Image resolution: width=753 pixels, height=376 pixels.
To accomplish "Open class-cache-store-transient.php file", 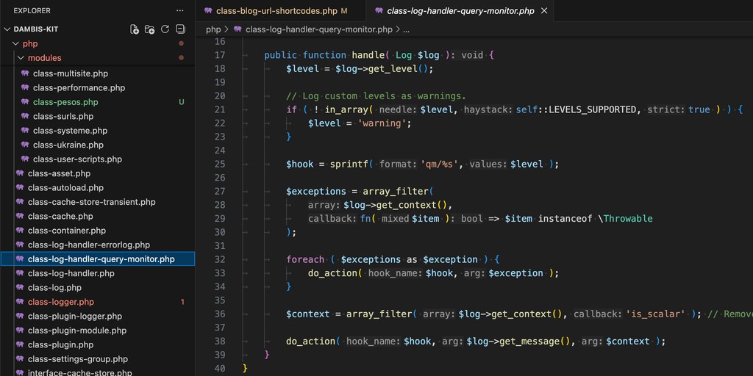I will pyautogui.click(x=91, y=202).
